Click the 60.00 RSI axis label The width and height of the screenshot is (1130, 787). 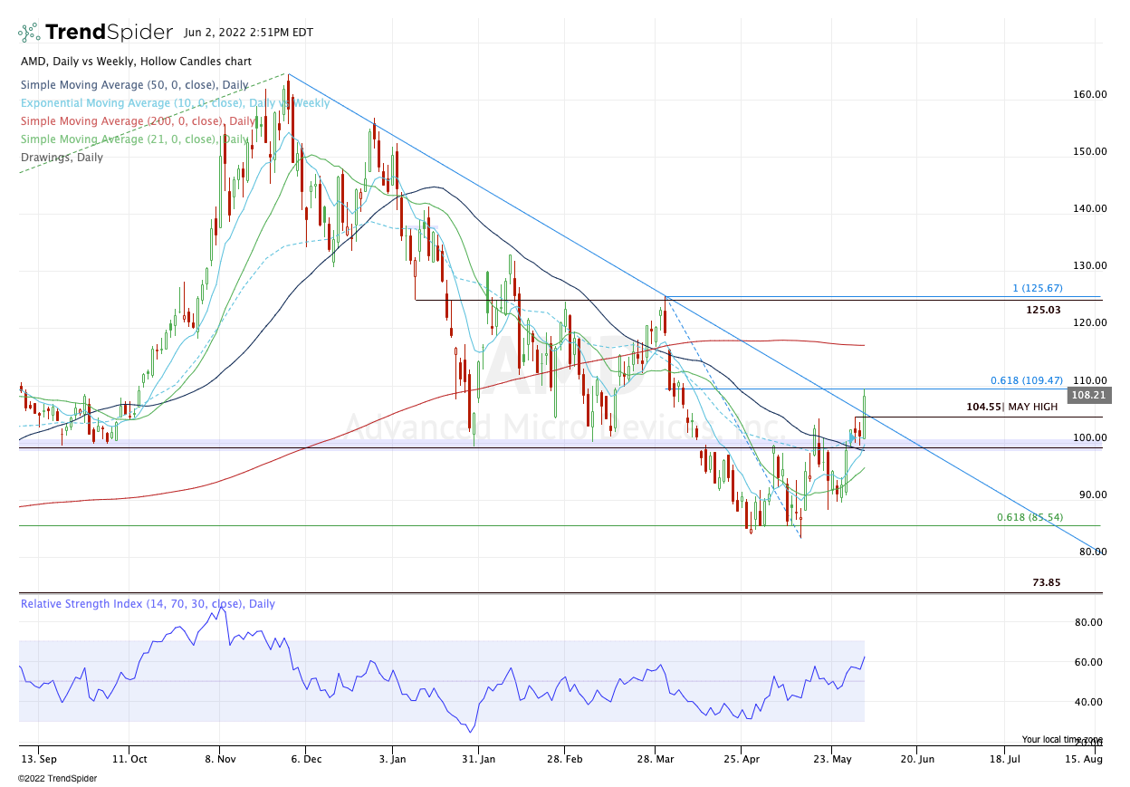point(1088,662)
